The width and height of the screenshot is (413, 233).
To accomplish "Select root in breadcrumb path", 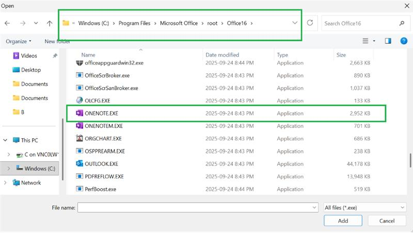I will tap(212, 23).
